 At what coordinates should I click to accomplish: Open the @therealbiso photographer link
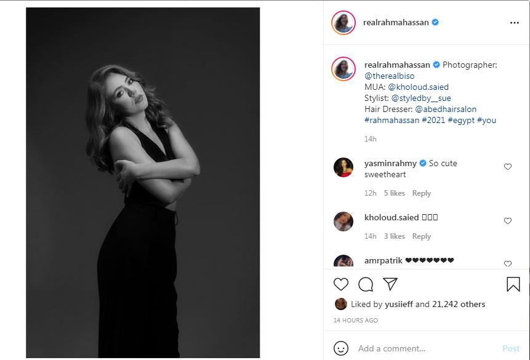[x=390, y=76]
